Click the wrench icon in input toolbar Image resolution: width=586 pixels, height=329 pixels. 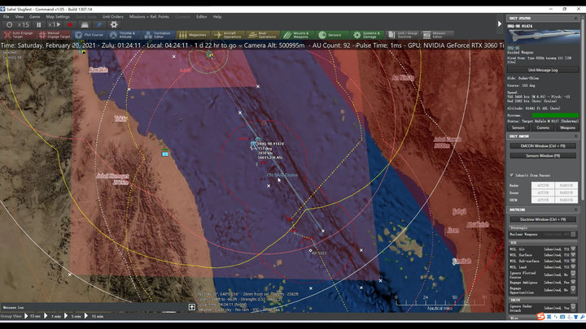click(582, 317)
